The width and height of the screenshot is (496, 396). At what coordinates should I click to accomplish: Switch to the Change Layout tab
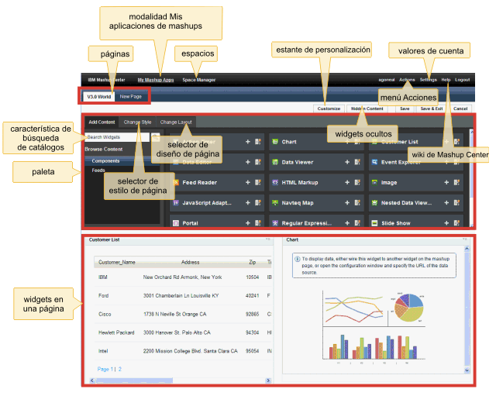(176, 122)
